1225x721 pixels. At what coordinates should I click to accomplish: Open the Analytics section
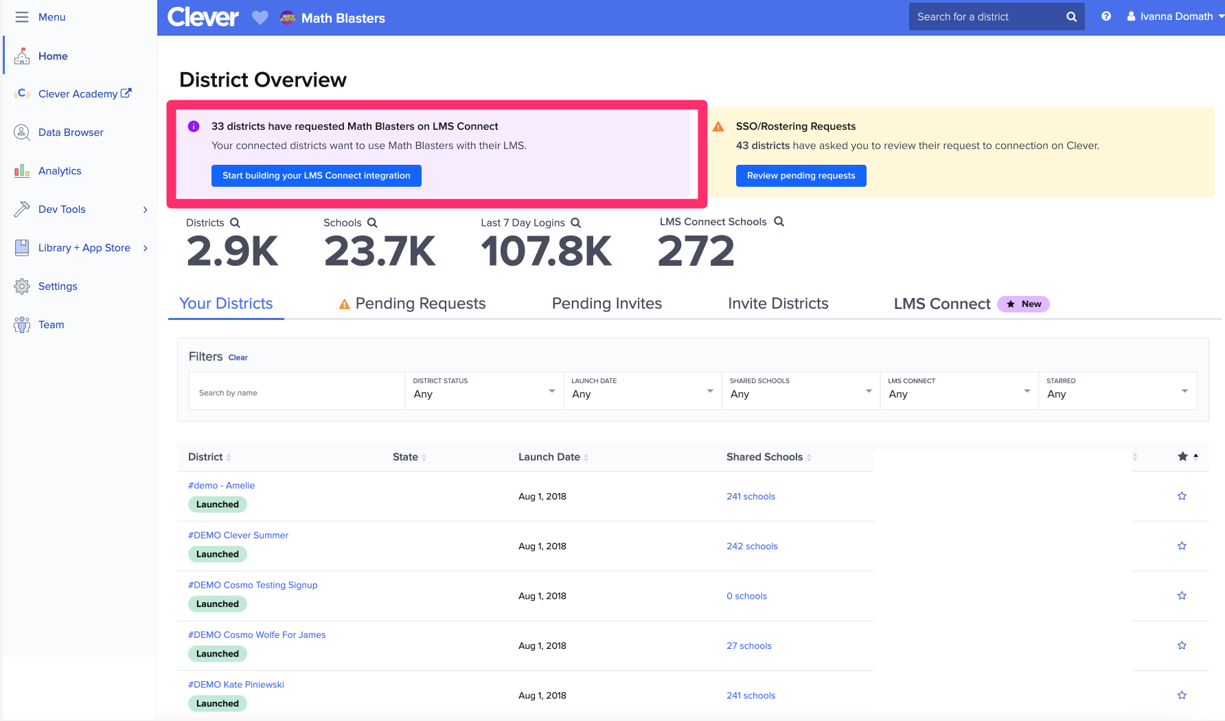coord(59,170)
